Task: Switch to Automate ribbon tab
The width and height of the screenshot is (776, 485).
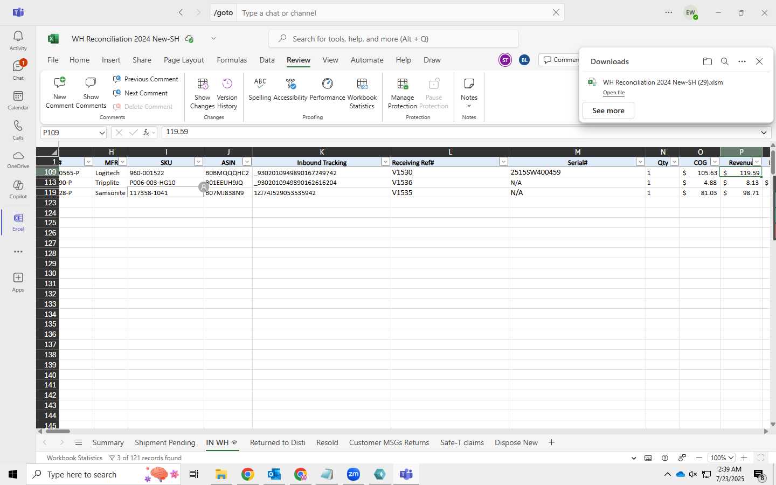Action: click(x=367, y=60)
